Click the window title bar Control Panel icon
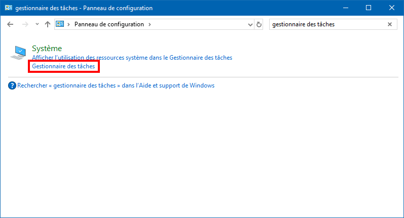 pyautogui.click(x=9, y=8)
